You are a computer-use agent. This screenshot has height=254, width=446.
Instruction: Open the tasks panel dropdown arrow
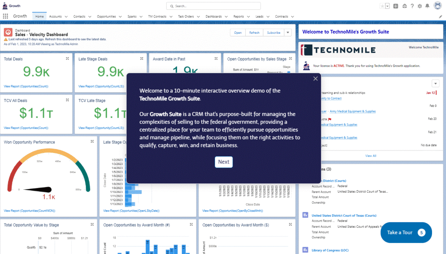tap(436, 84)
